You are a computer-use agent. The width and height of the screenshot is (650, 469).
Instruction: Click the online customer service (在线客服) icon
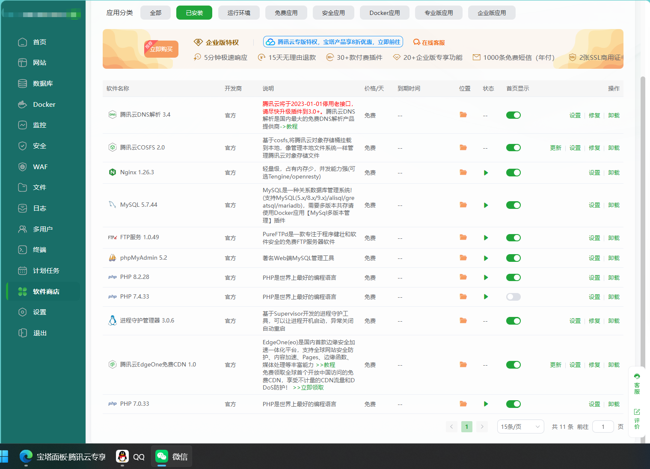416,42
